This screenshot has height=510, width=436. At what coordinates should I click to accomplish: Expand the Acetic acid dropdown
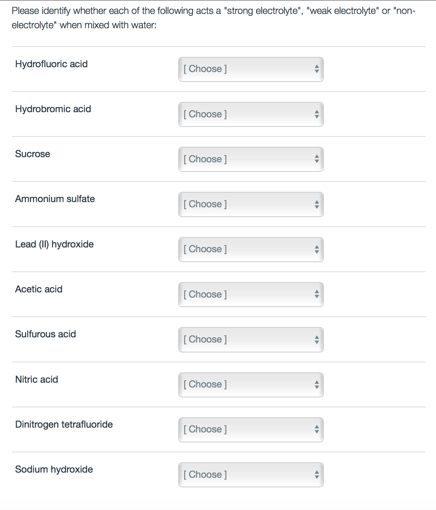(251, 294)
